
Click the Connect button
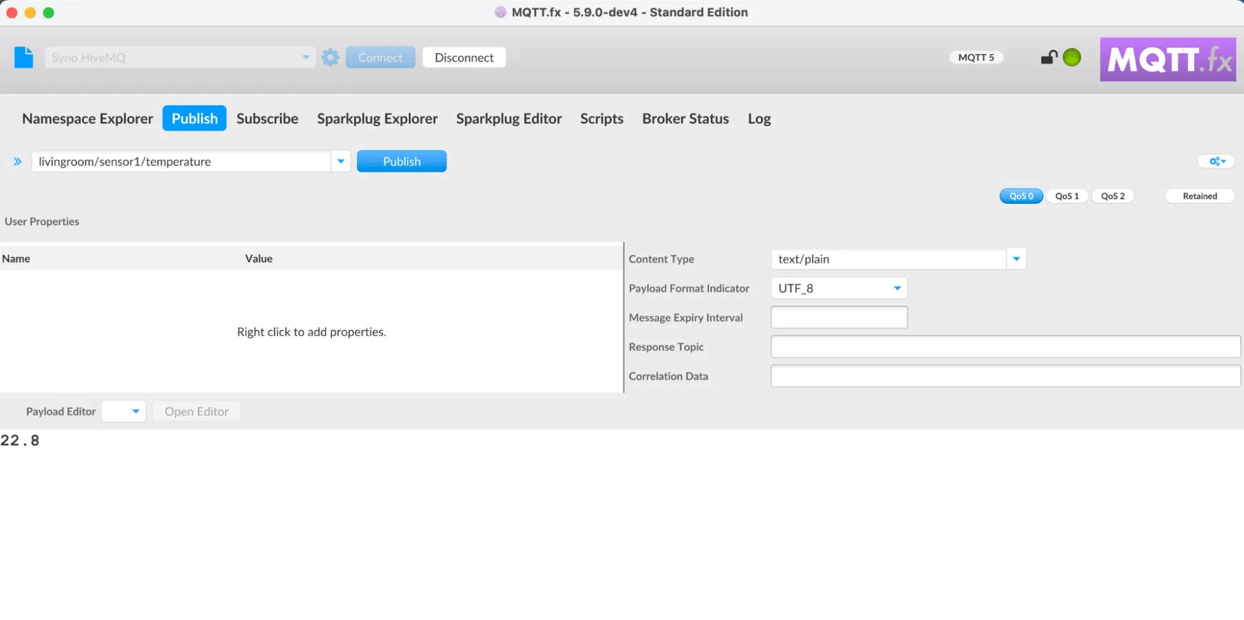click(380, 57)
